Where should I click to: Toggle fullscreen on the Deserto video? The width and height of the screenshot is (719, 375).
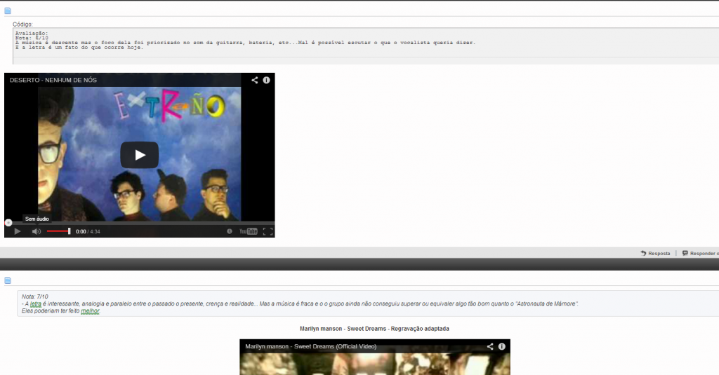tap(268, 231)
